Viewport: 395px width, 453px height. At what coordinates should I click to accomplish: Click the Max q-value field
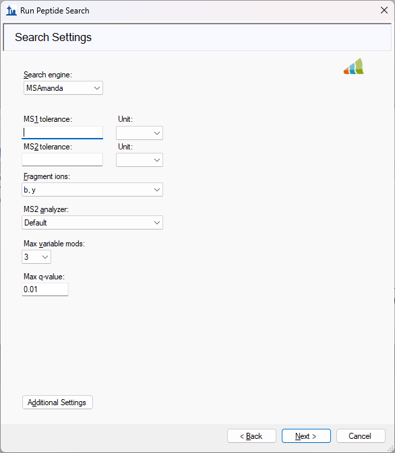pyautogui.click(x=45, y=289)
